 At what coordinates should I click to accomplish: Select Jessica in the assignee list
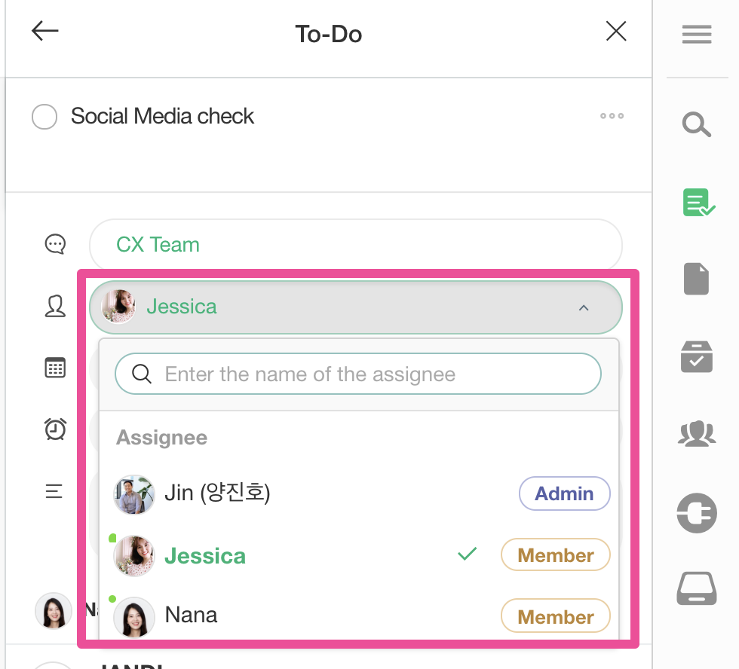359,555
